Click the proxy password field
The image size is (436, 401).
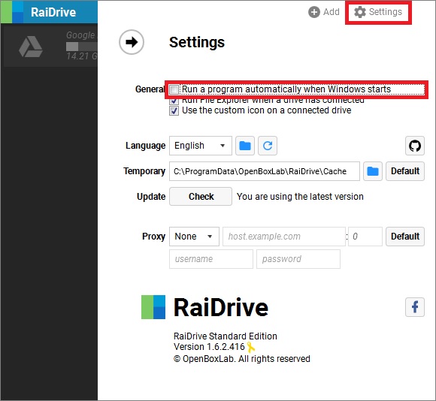click(298, 259)
